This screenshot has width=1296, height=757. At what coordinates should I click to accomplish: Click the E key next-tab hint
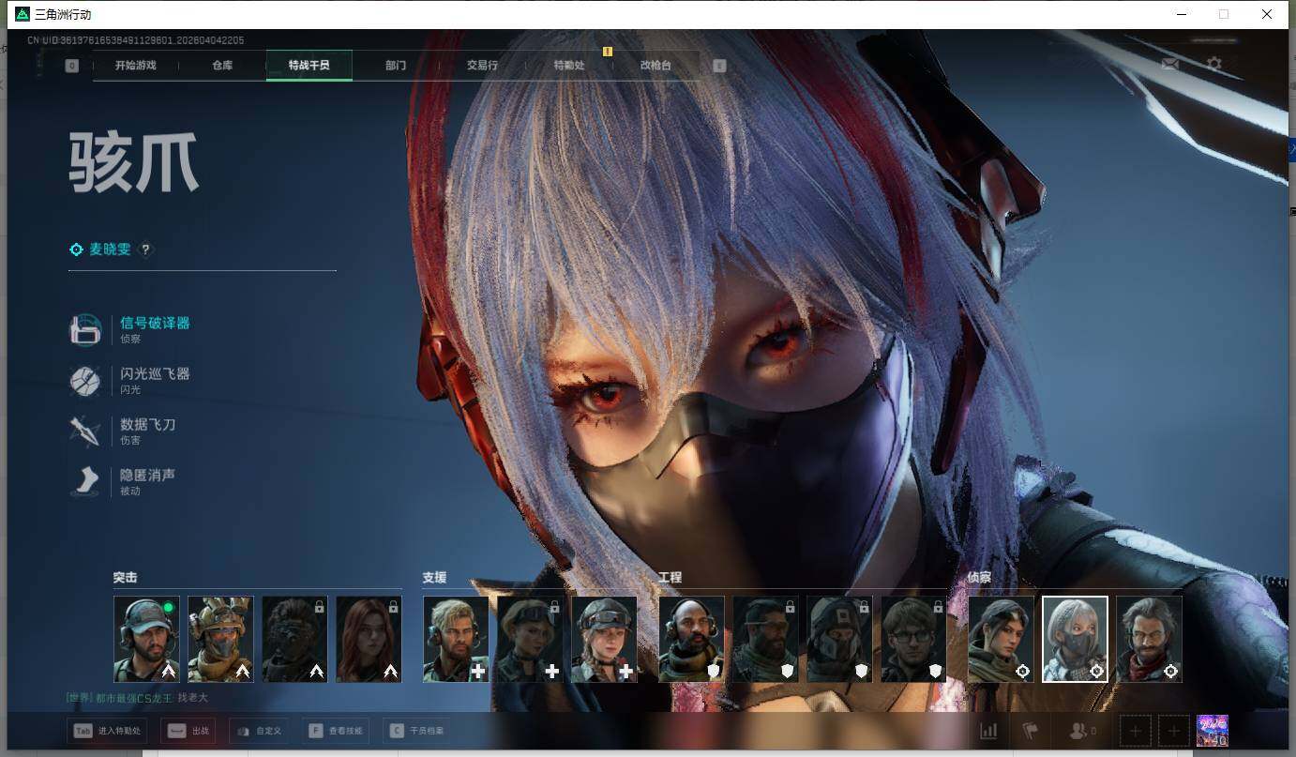[x=719, y=66]
